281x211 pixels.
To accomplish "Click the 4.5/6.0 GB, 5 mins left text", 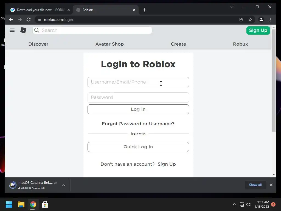I will [32, 188].
